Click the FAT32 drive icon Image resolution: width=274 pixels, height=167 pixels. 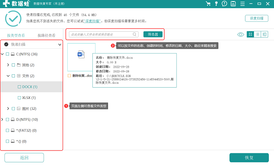pyautogui.click(x=13, y=130)
